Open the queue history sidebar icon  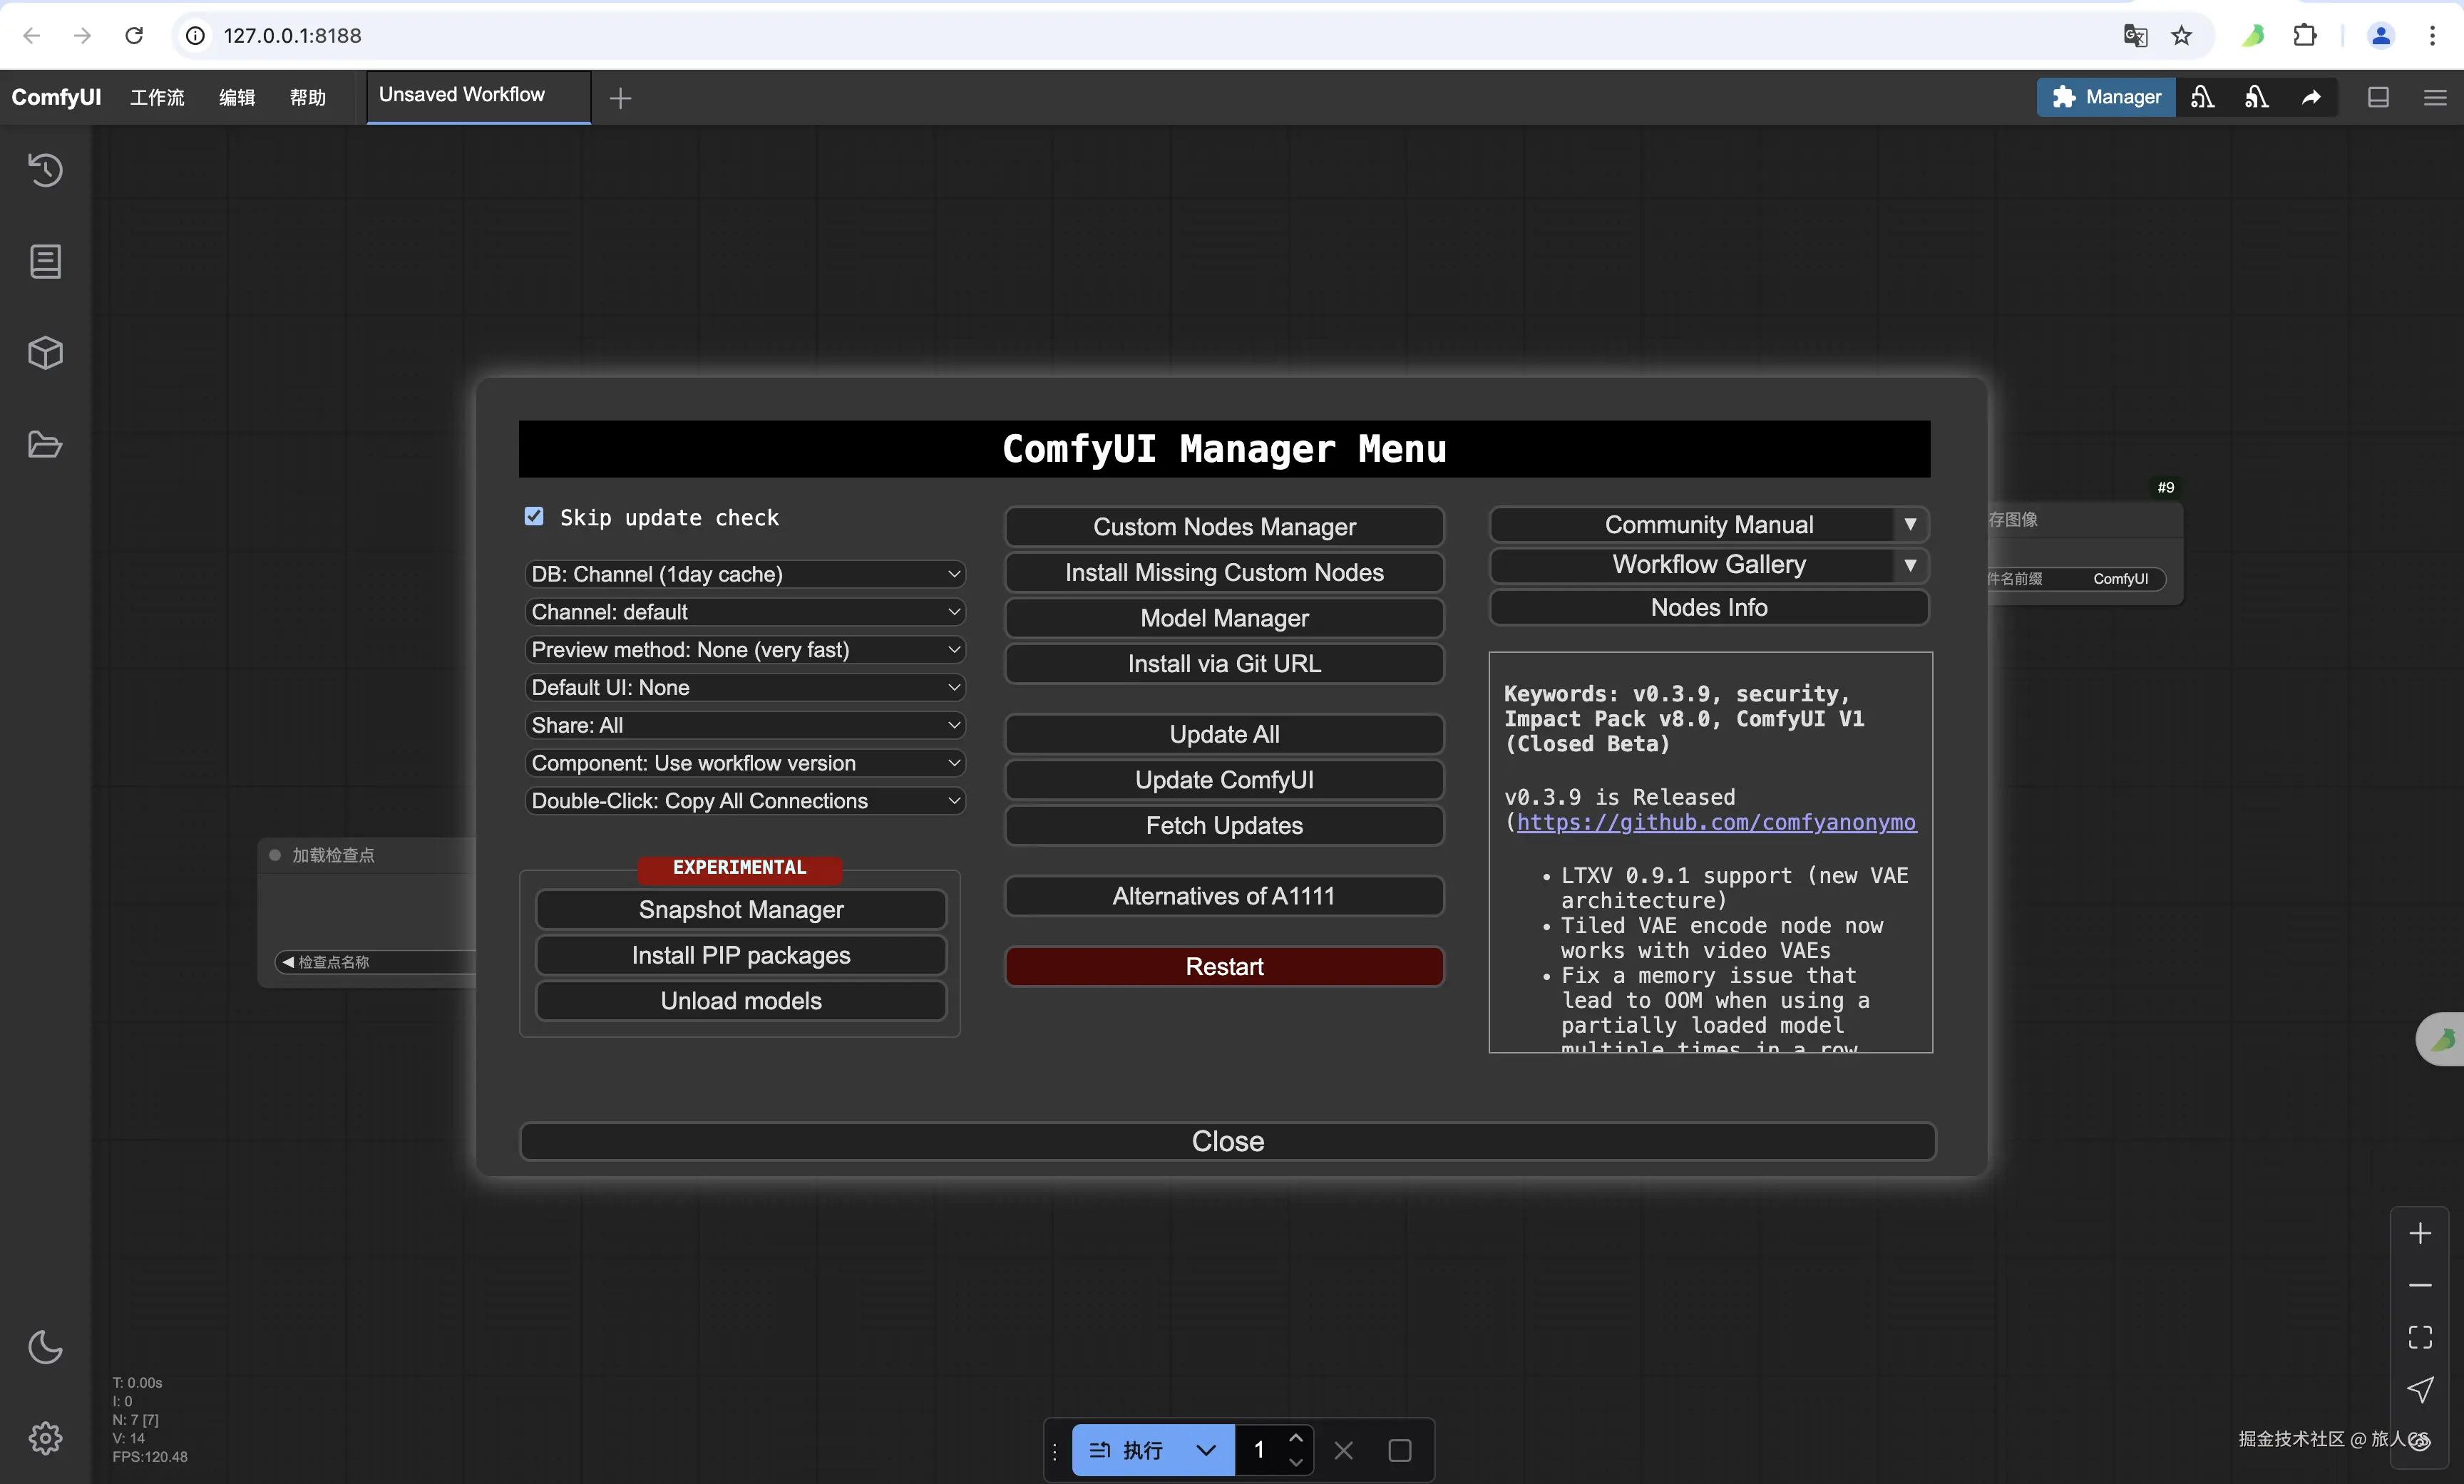(45, 170)
